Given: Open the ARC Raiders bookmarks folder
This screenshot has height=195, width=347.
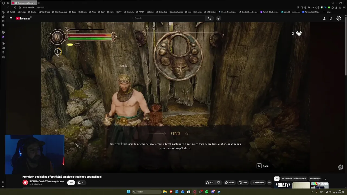Looking at the screenshot, I should pos(210,12).
